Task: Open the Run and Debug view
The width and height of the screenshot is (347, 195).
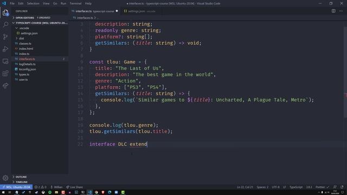Action: (x=5, y=49)
